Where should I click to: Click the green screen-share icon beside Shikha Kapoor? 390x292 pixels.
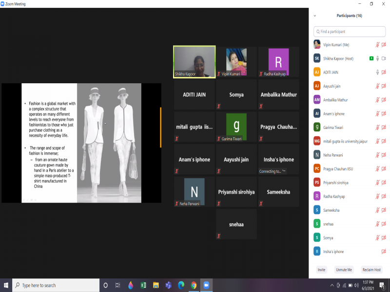[x=371, y=58]
